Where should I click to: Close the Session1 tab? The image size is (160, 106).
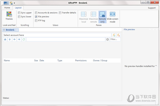pyautogui.click(x=17, y=30)
